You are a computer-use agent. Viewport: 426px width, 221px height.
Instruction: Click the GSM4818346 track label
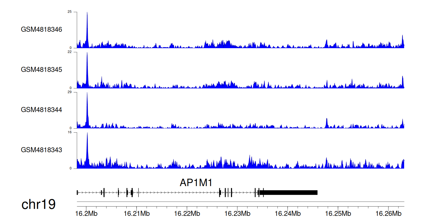[41, 29]
